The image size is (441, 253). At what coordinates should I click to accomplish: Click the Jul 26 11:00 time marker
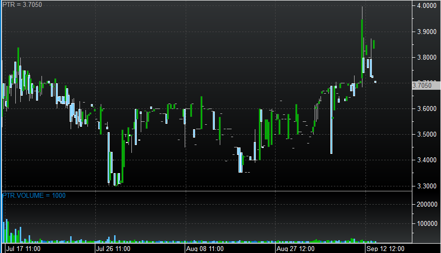point(113,249)
